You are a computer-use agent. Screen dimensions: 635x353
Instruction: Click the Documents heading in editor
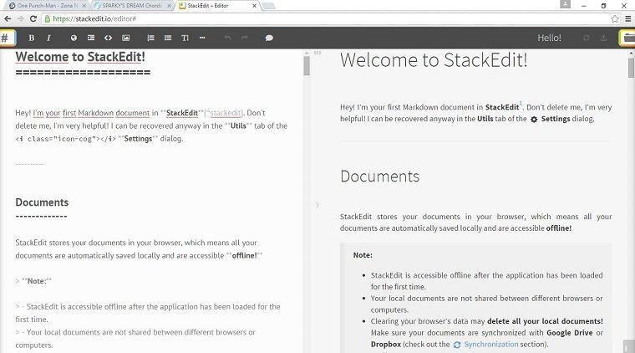(x=42, y=202)
